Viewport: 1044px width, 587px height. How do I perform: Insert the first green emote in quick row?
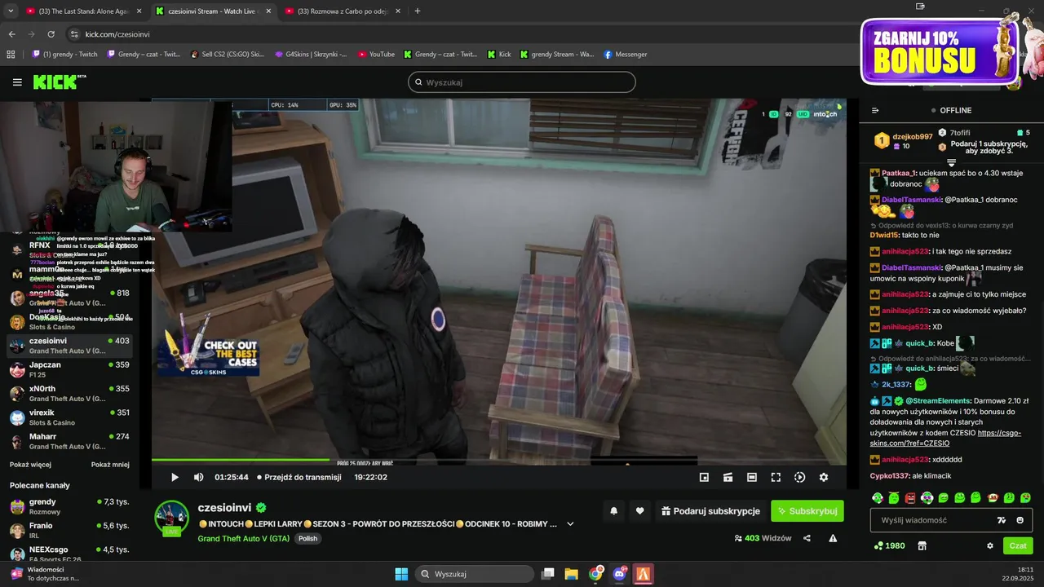click(878, 497)
